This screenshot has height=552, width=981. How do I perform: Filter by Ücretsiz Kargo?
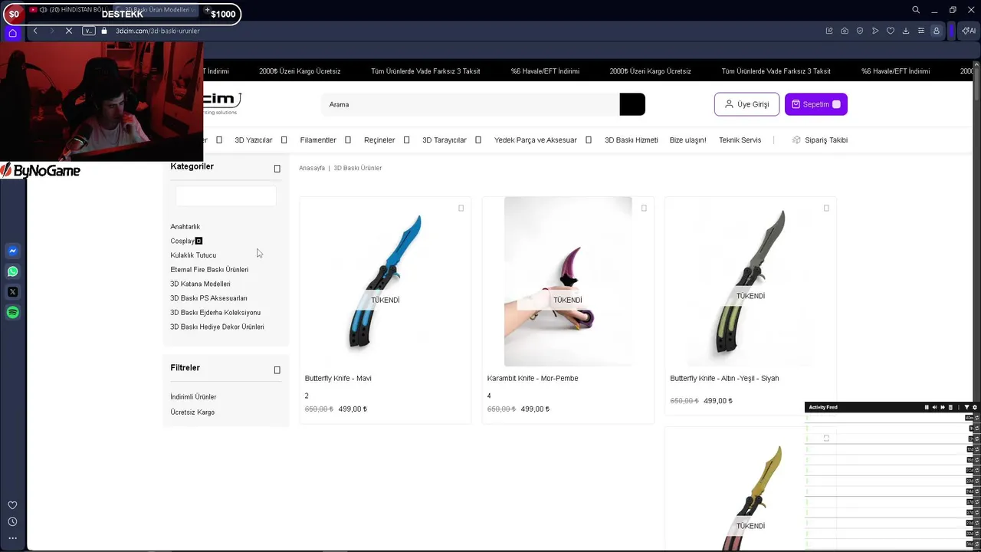192,412
